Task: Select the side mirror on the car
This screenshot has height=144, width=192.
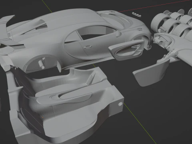Action: pos(119,34)
